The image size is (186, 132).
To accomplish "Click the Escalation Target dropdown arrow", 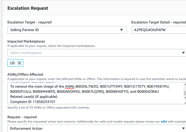I will pos(122,30).
